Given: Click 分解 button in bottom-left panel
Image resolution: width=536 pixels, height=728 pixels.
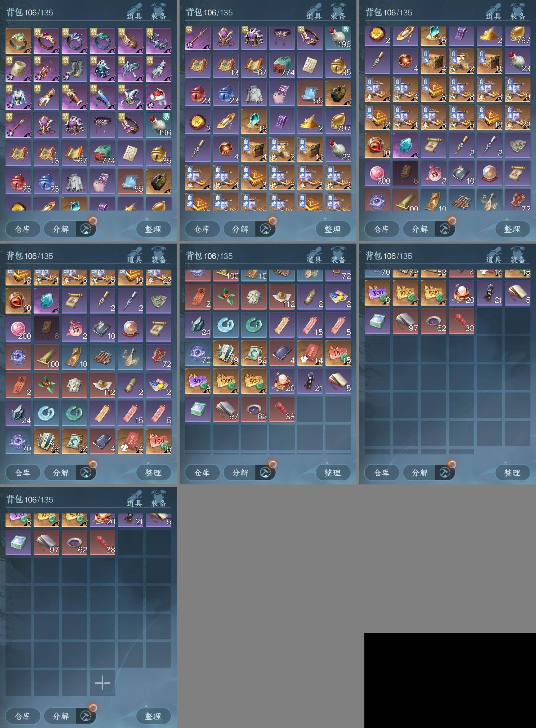Looking at the screenshot, I should pos(61,716).
